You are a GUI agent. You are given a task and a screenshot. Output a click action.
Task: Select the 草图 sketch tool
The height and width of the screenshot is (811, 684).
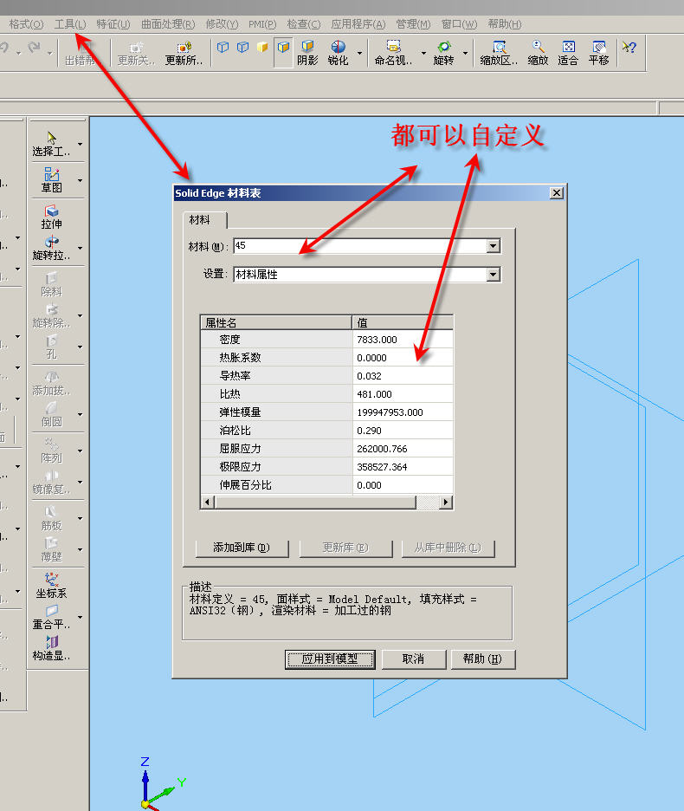tap(51, 180)
